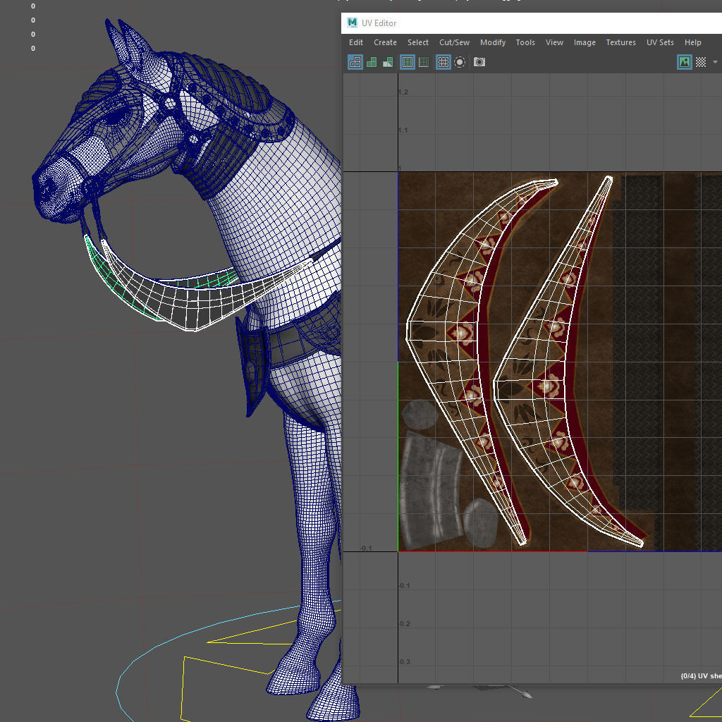The width and height of the screenshot is (722, 722).
Task: Open the Edit menu in UV Editor
Action: [356, 42]
